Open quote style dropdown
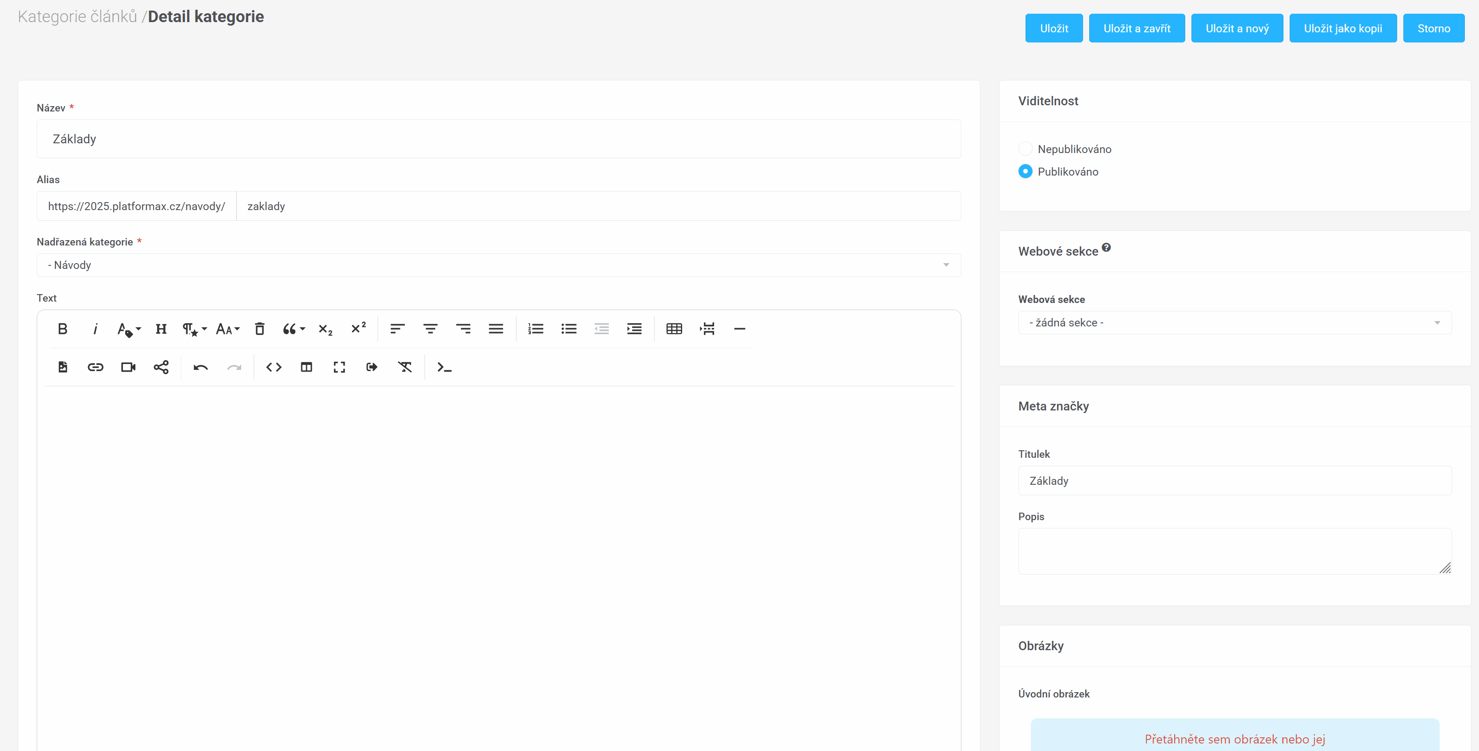1479x751 pixels. pos(293,329)
